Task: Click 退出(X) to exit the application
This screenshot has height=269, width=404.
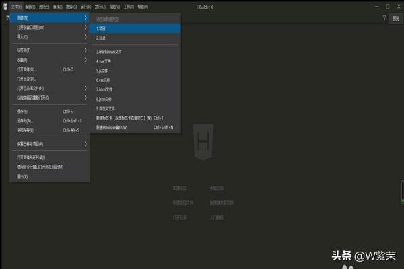Action: click(x=22, y=176)
